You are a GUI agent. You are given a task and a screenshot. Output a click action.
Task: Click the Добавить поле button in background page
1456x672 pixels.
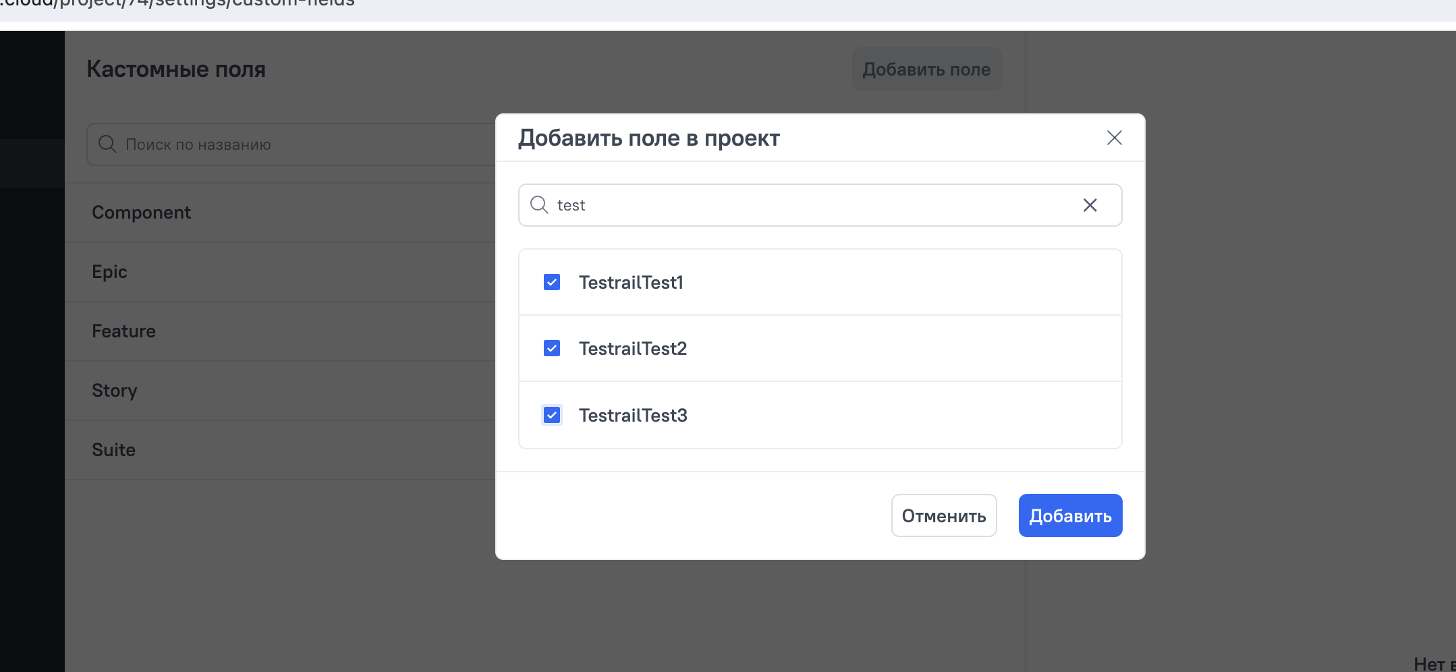pos(926,69)
